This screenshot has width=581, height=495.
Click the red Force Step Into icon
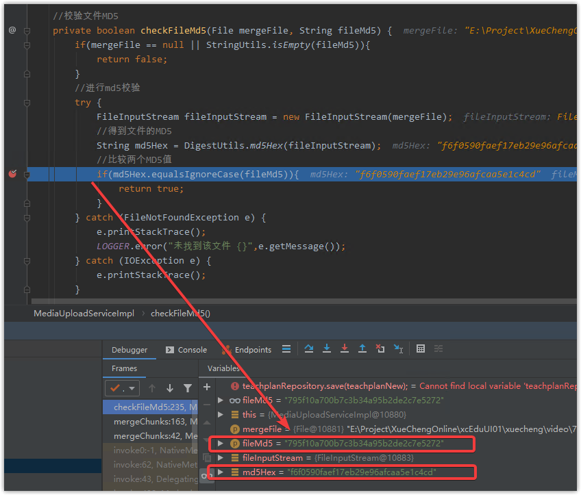[x=344, y=348]
